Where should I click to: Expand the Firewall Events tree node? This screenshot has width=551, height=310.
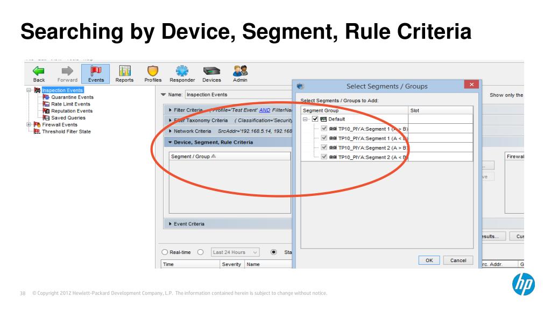29,124
